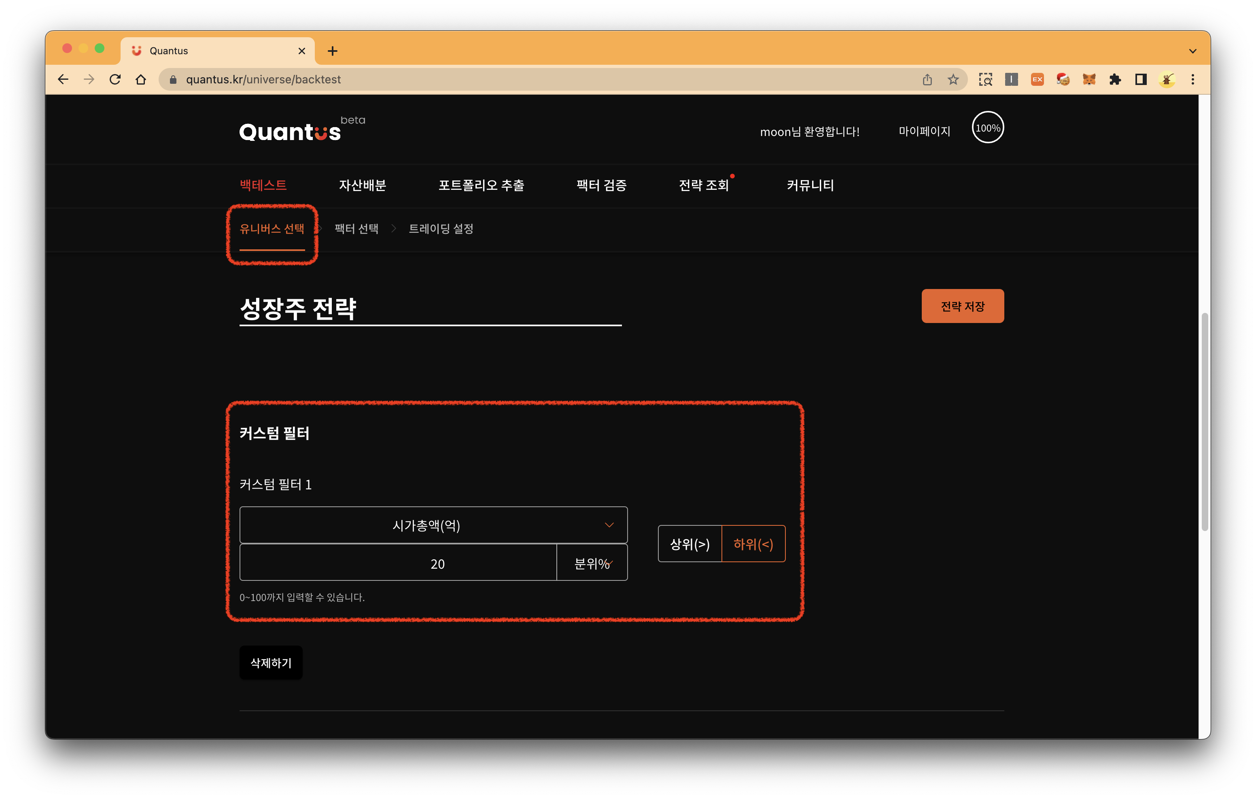This screenshot has width=1256, height=799.
Task: Open the 시가총액(억) dropdown
Action: (x=433, y=525)
